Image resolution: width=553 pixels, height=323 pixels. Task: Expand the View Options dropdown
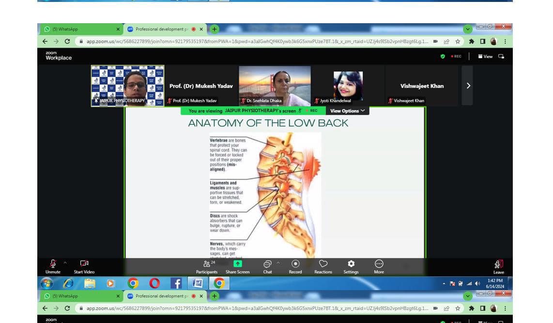(348, 111)
